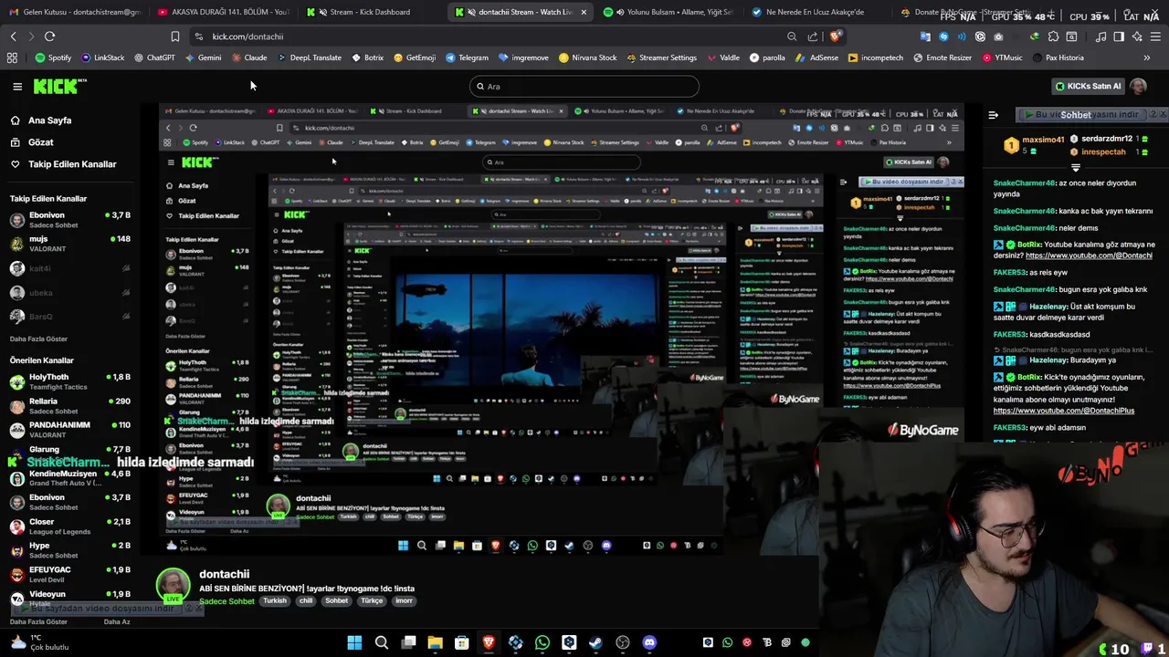Open HolyThoth recommended channel
Image resolution: width=1169 pixels, height=657 pixels.
[71, 381]
